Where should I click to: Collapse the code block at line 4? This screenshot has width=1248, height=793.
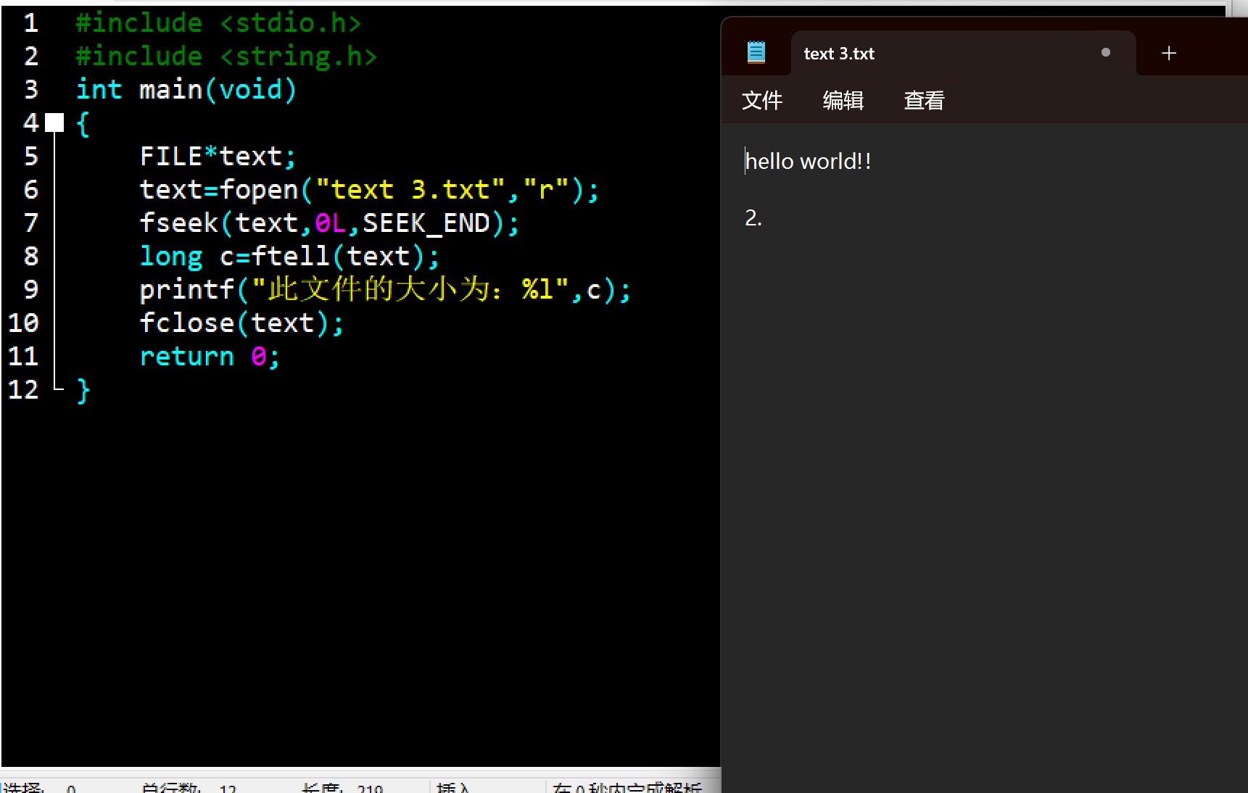pos(54,123)
